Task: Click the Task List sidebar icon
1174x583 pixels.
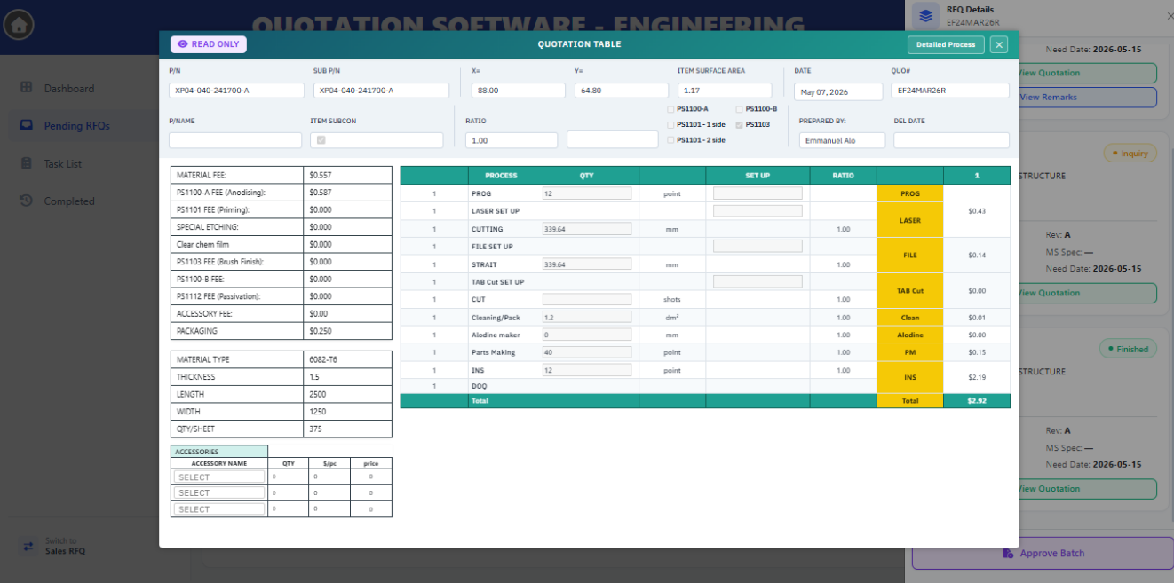Action: point(27,163)
